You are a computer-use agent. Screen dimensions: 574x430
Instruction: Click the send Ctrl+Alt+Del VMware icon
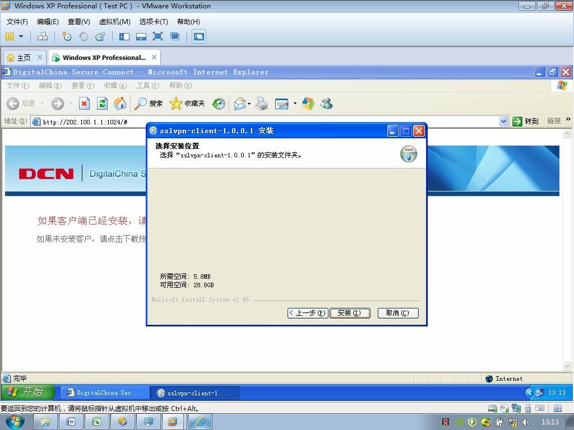pyautogui.click(x=43, y=36)
